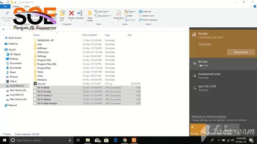Create a New folder from ribbon
This screenshot has width=257, height=144.
pos(90,16)
